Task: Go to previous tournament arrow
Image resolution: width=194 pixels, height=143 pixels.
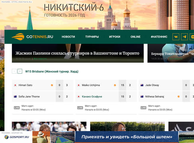Action: click(14, 71)
